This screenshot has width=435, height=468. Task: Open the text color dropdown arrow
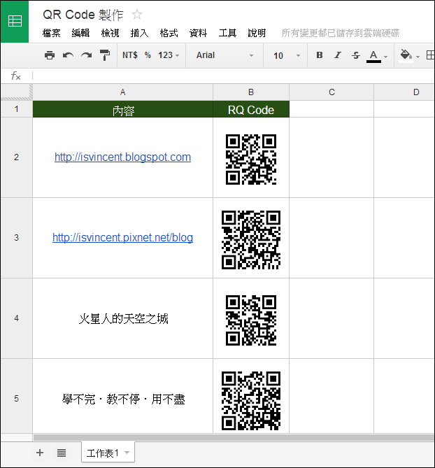point(386,57)
